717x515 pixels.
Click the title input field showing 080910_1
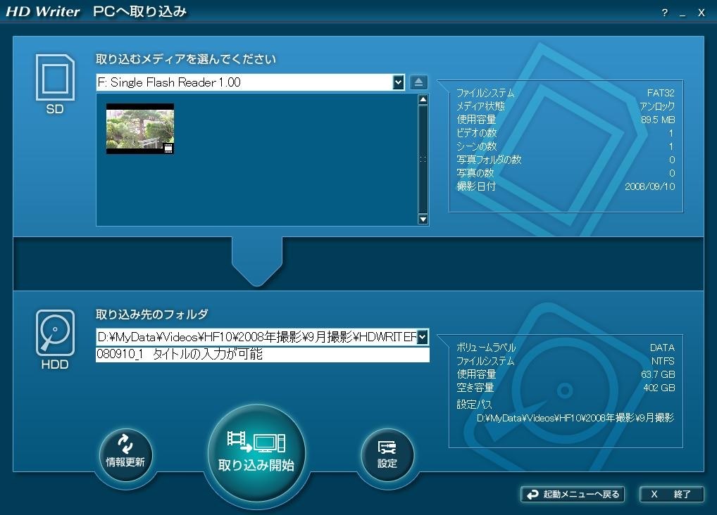263,355
